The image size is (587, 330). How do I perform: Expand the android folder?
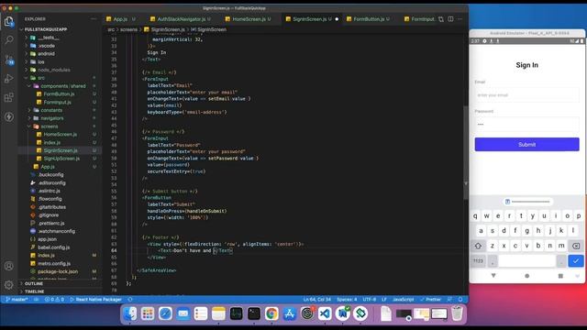pos(46,53)
